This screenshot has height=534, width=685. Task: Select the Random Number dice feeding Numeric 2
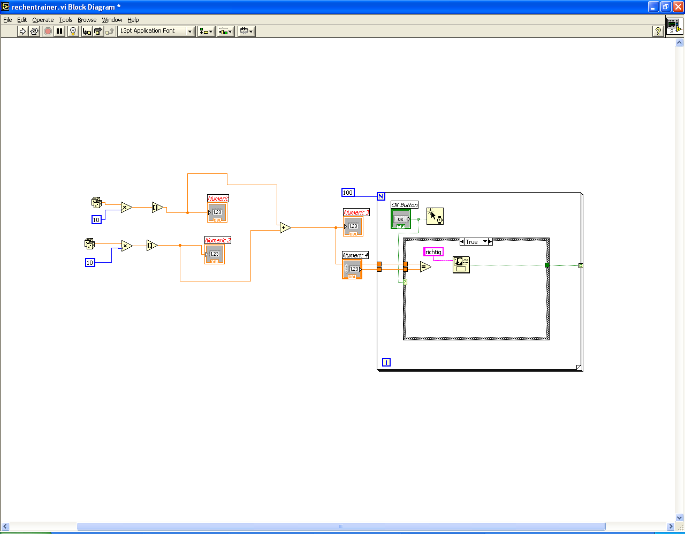(x=90, y=243)
